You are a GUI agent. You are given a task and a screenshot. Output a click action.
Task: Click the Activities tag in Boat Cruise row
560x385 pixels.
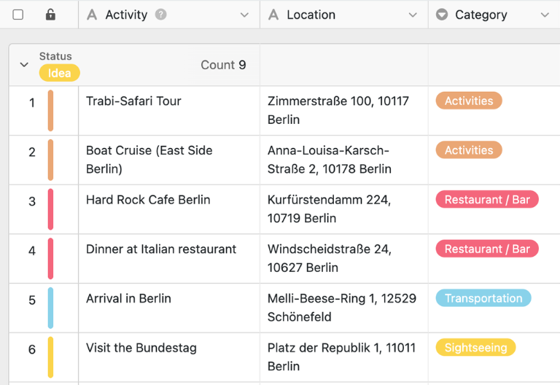469,150
